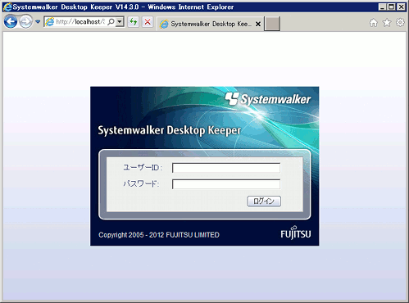Click the magnifier search icon in address bar

tap(111, 21)
